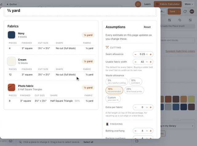Open the More dropdown menu
The height and width of the screenshot is (146, 197).
click(x=189, y=4)
